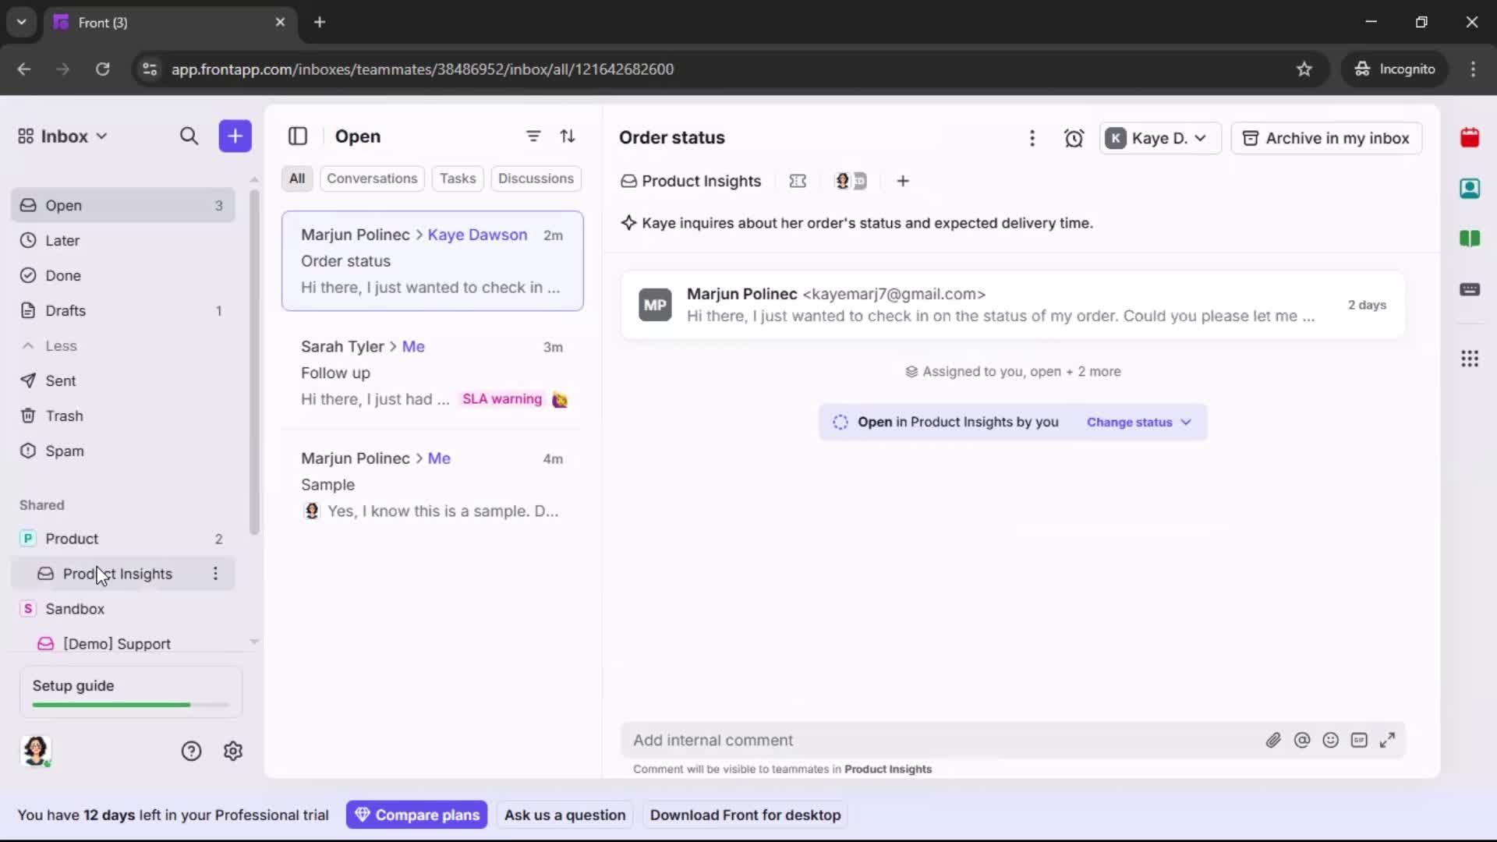
Task: Insert a GIF into the comment
Action: click(1360, 741)
